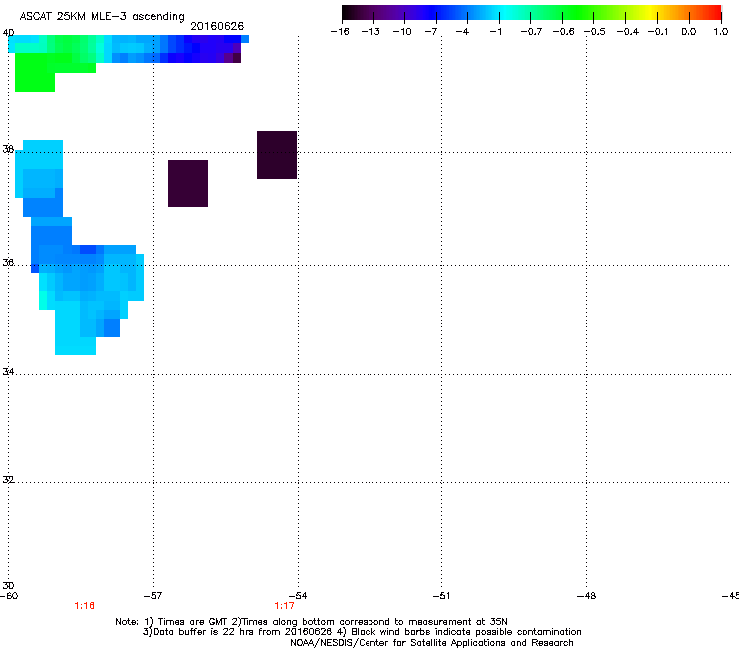Click the note line 'Times are GMT'
Image resolution: width=739 pixels, height=649 pixels.
pos(312,622)
